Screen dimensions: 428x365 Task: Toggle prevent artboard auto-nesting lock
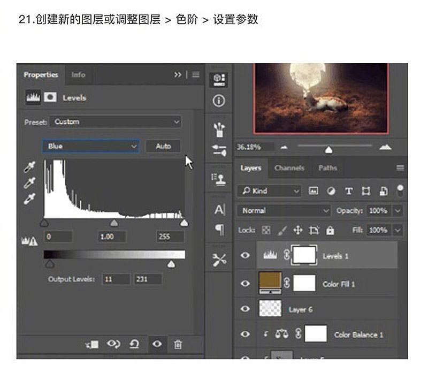click(x=314, y=231)
